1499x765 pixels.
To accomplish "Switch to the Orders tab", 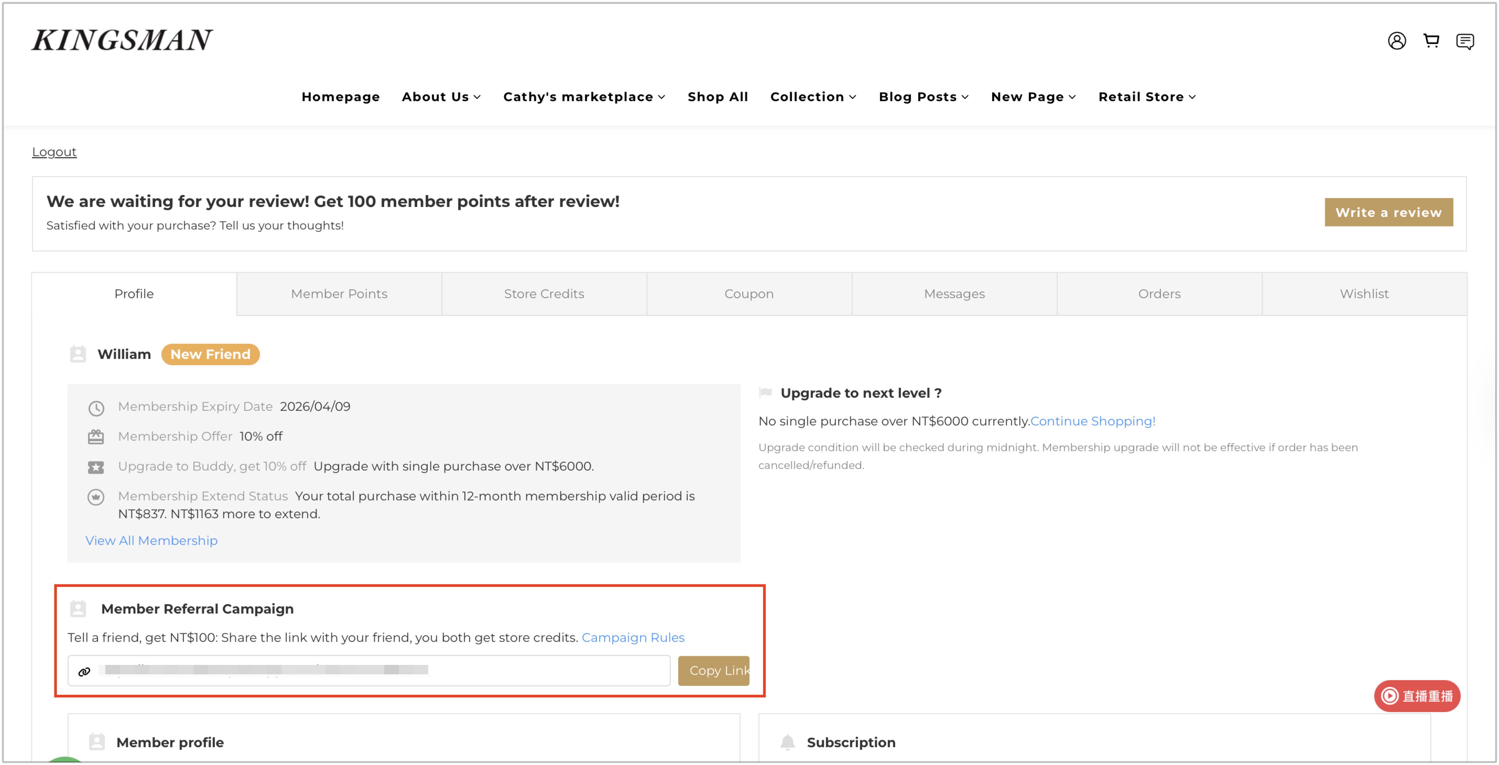I will [x=1159, y=294].
